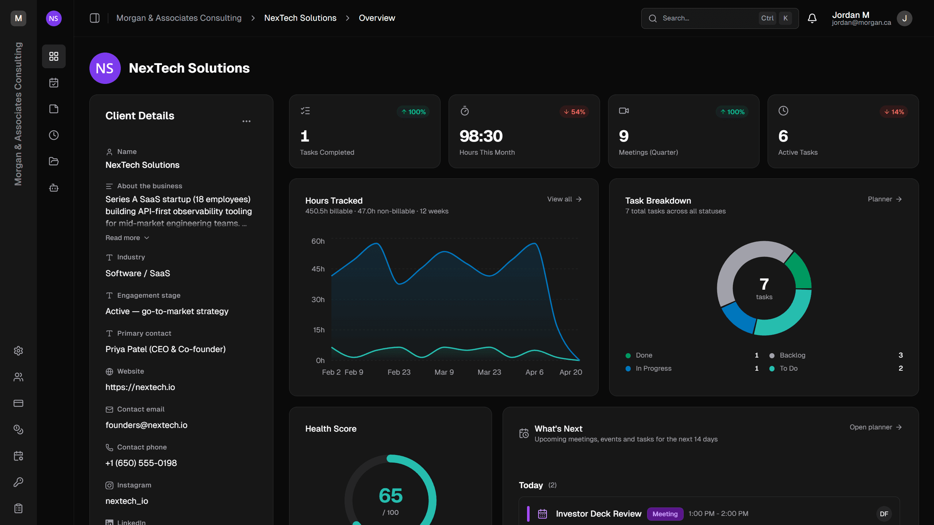Open the billing card icon
Screen dimensions: 934x525
18,403
